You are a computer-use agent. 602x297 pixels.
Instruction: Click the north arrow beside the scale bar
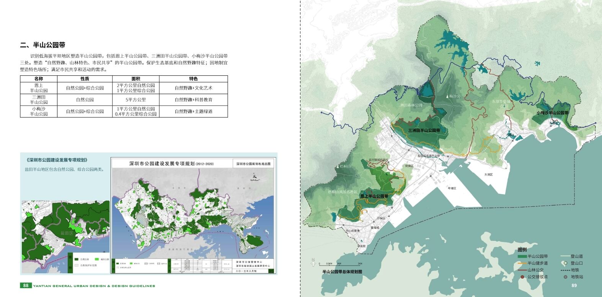[x=313, y=262]
